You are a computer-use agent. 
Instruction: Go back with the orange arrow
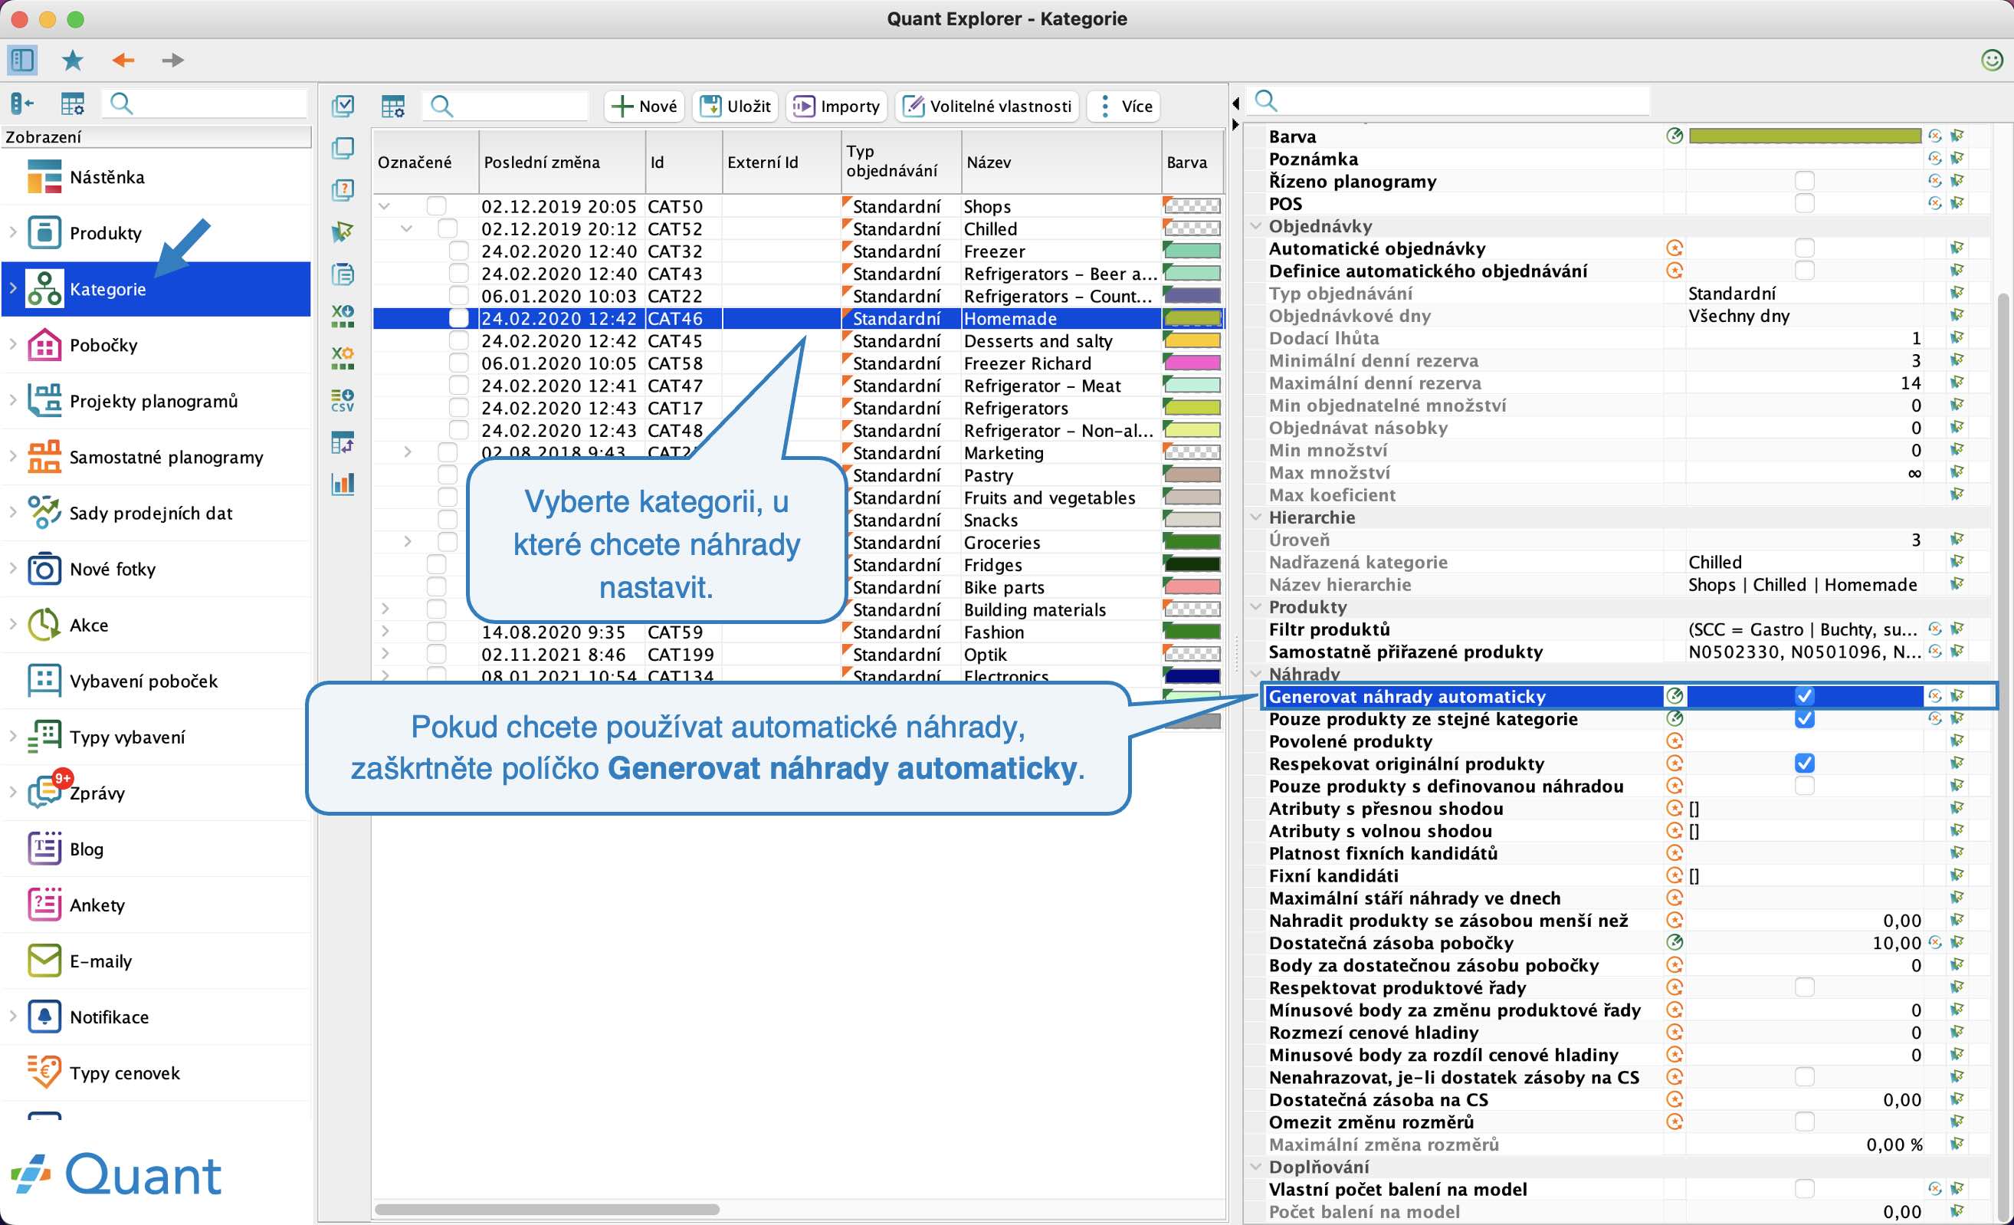coord(123,60)
